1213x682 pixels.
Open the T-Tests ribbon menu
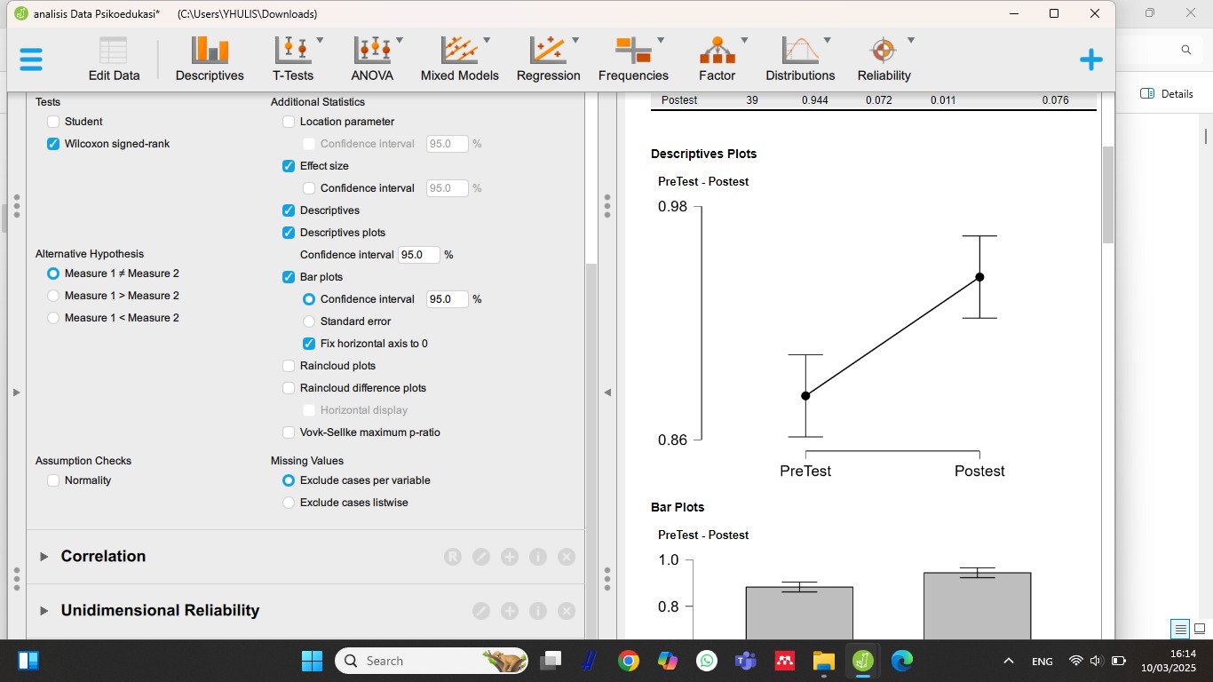click(x=292, y=59)
